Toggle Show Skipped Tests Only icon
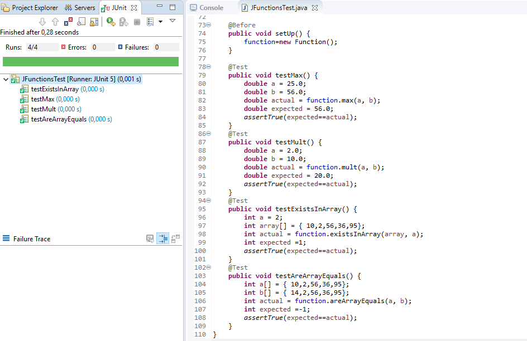Viewport: 527px width, 341px height. coord(82,22)
